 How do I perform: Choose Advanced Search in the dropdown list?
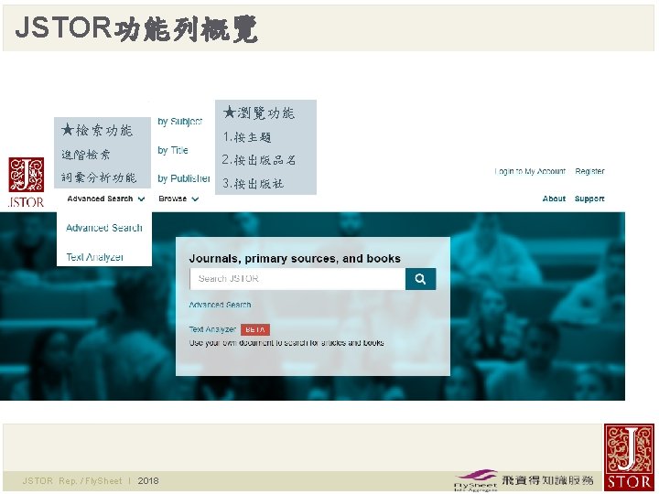tap(104, 228)
